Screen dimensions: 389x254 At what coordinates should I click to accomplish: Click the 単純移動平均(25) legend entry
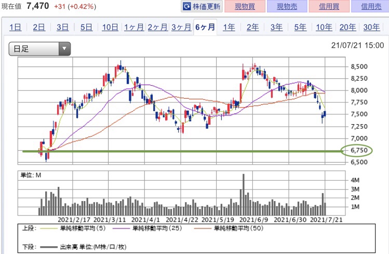coord(147,228)
